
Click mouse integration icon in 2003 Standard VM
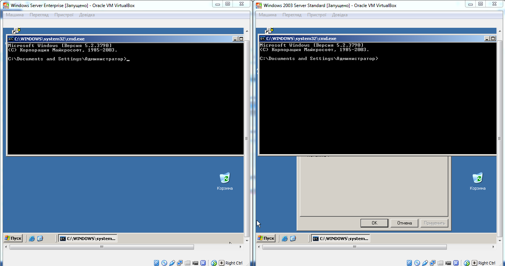point(466,263)
